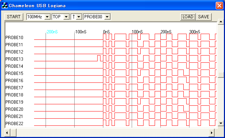Open the rising edge arrow dropdown

tap(79, 17)
